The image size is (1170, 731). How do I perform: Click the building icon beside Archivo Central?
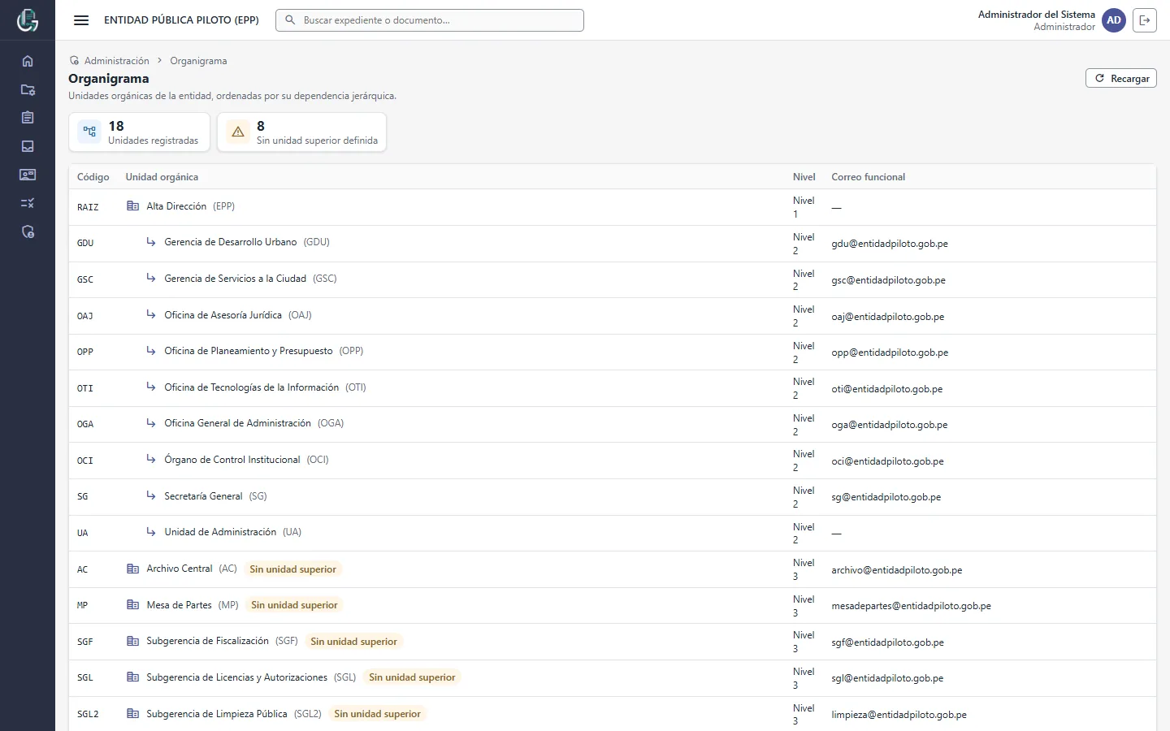click(x=133, y=569)
